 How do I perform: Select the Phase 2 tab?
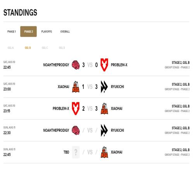pyautogui.click(x=28, y=32)
